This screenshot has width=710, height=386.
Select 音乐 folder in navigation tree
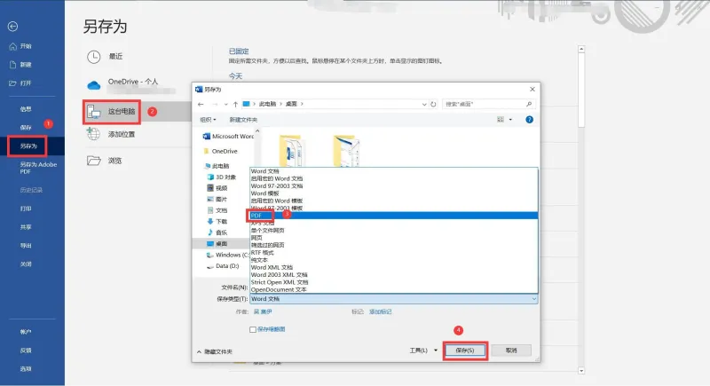click(217, 232)
